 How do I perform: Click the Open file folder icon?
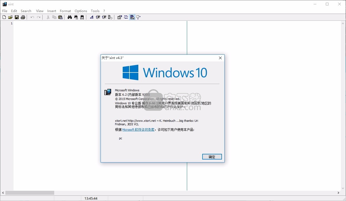coord(10,17)
